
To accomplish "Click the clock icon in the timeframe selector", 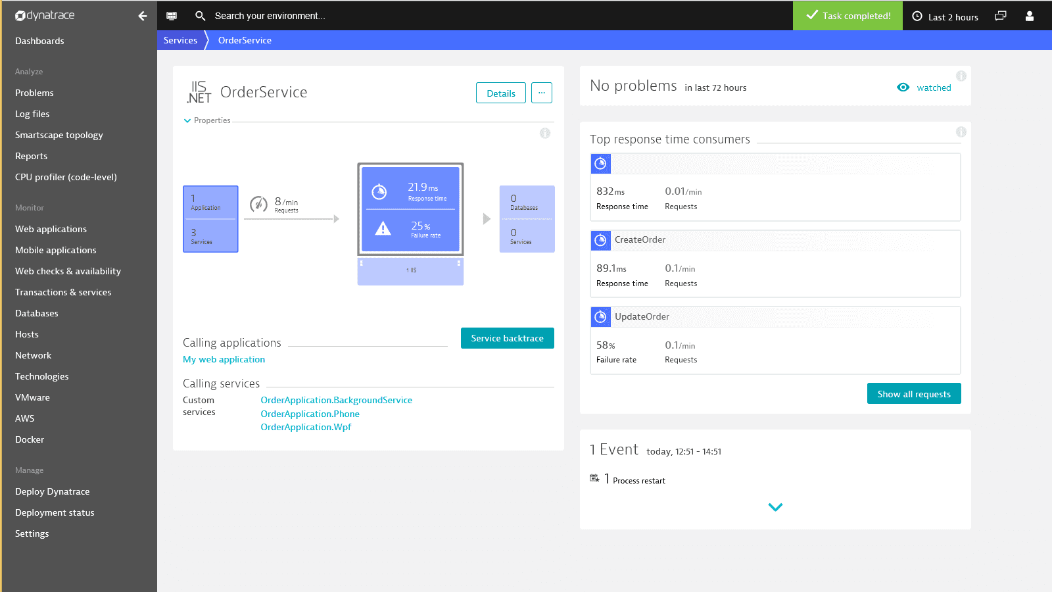I will point(917,16).
